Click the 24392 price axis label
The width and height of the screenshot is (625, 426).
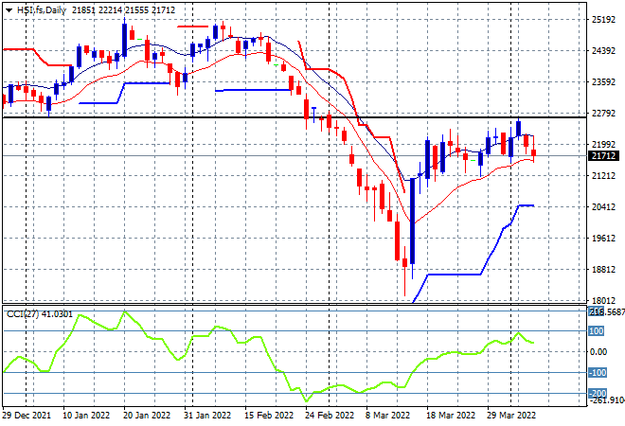point(603,50)
